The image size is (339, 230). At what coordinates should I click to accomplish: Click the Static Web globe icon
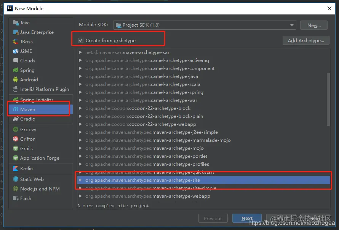tap(16, 179)
